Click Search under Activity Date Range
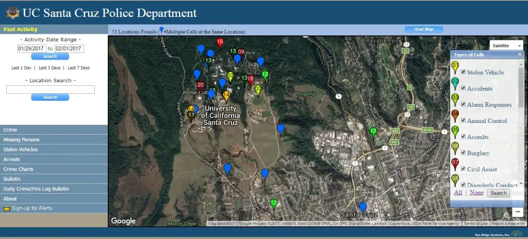528x239 pixels. click(x=50, y=57)
